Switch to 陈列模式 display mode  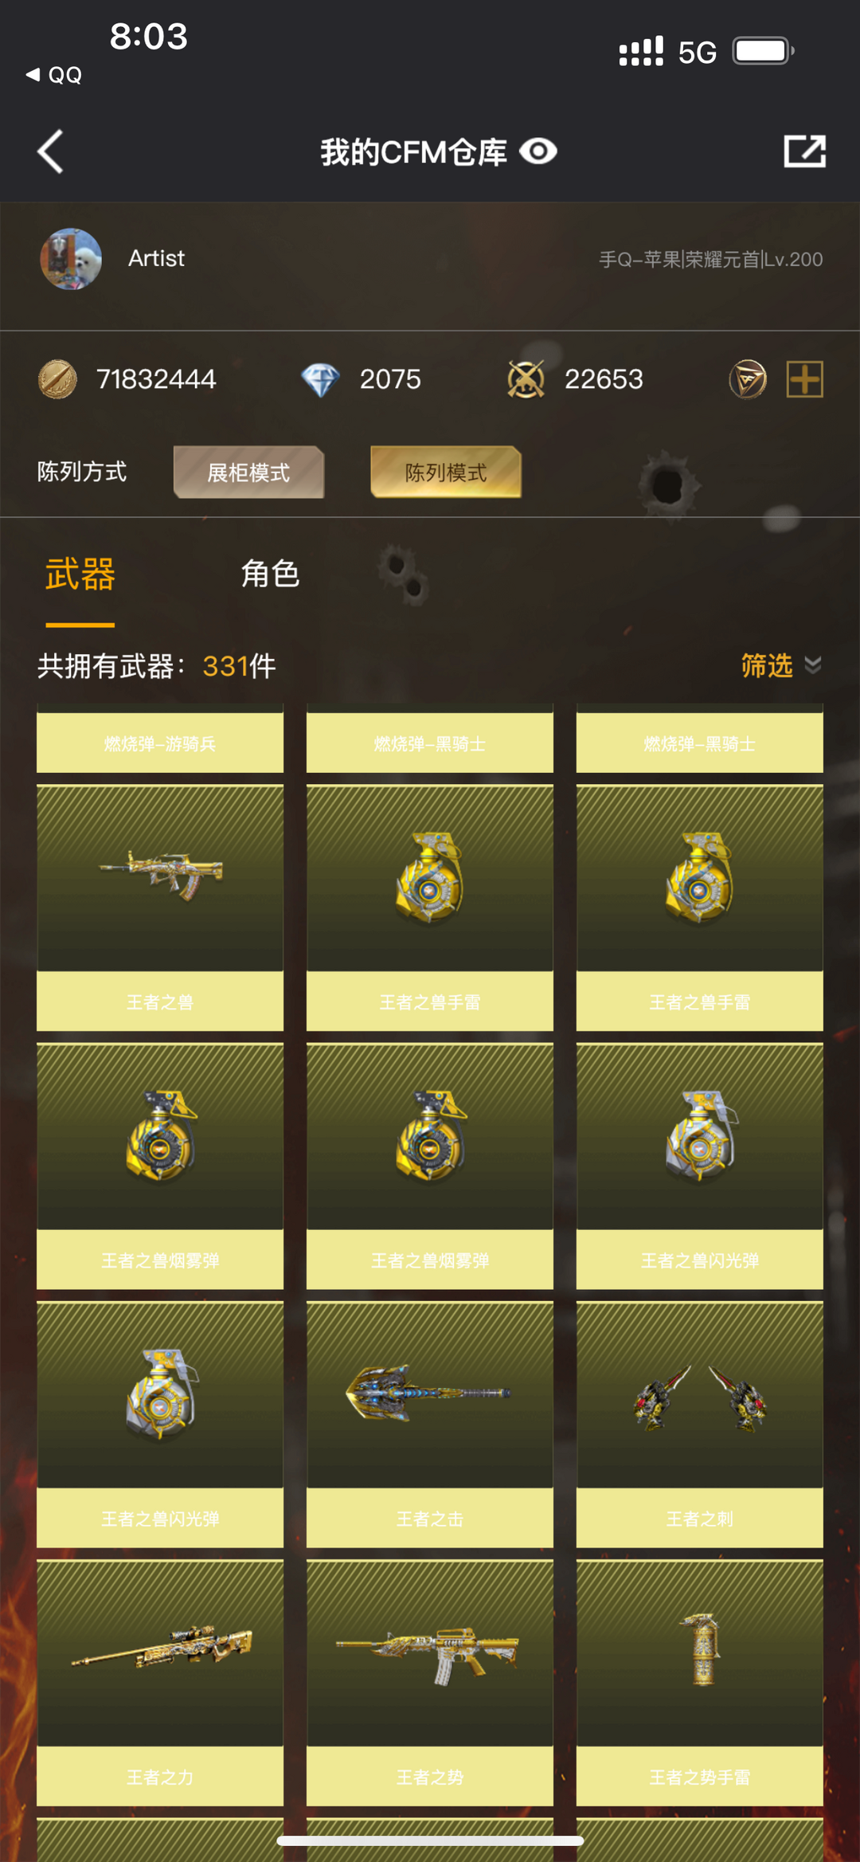446,472
